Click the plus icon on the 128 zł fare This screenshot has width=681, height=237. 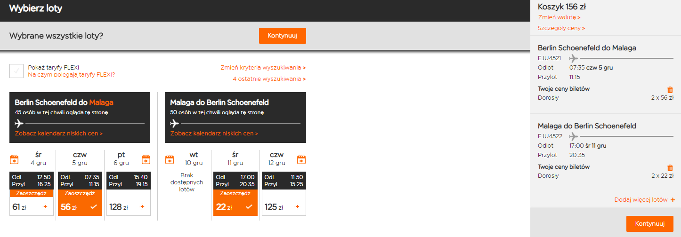[x=142, y=206]
